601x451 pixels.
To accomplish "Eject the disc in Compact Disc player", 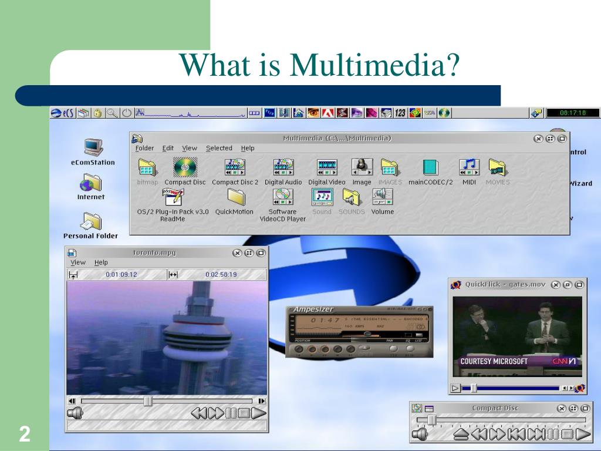I will tap(461, 434).
